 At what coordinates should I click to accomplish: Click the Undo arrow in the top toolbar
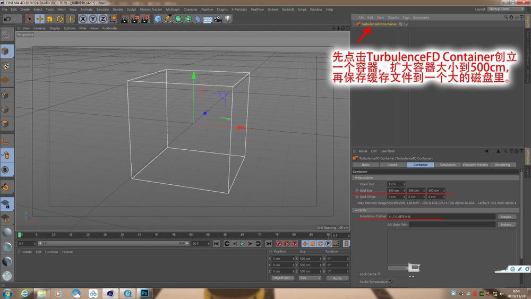click(x=7, y=19)
